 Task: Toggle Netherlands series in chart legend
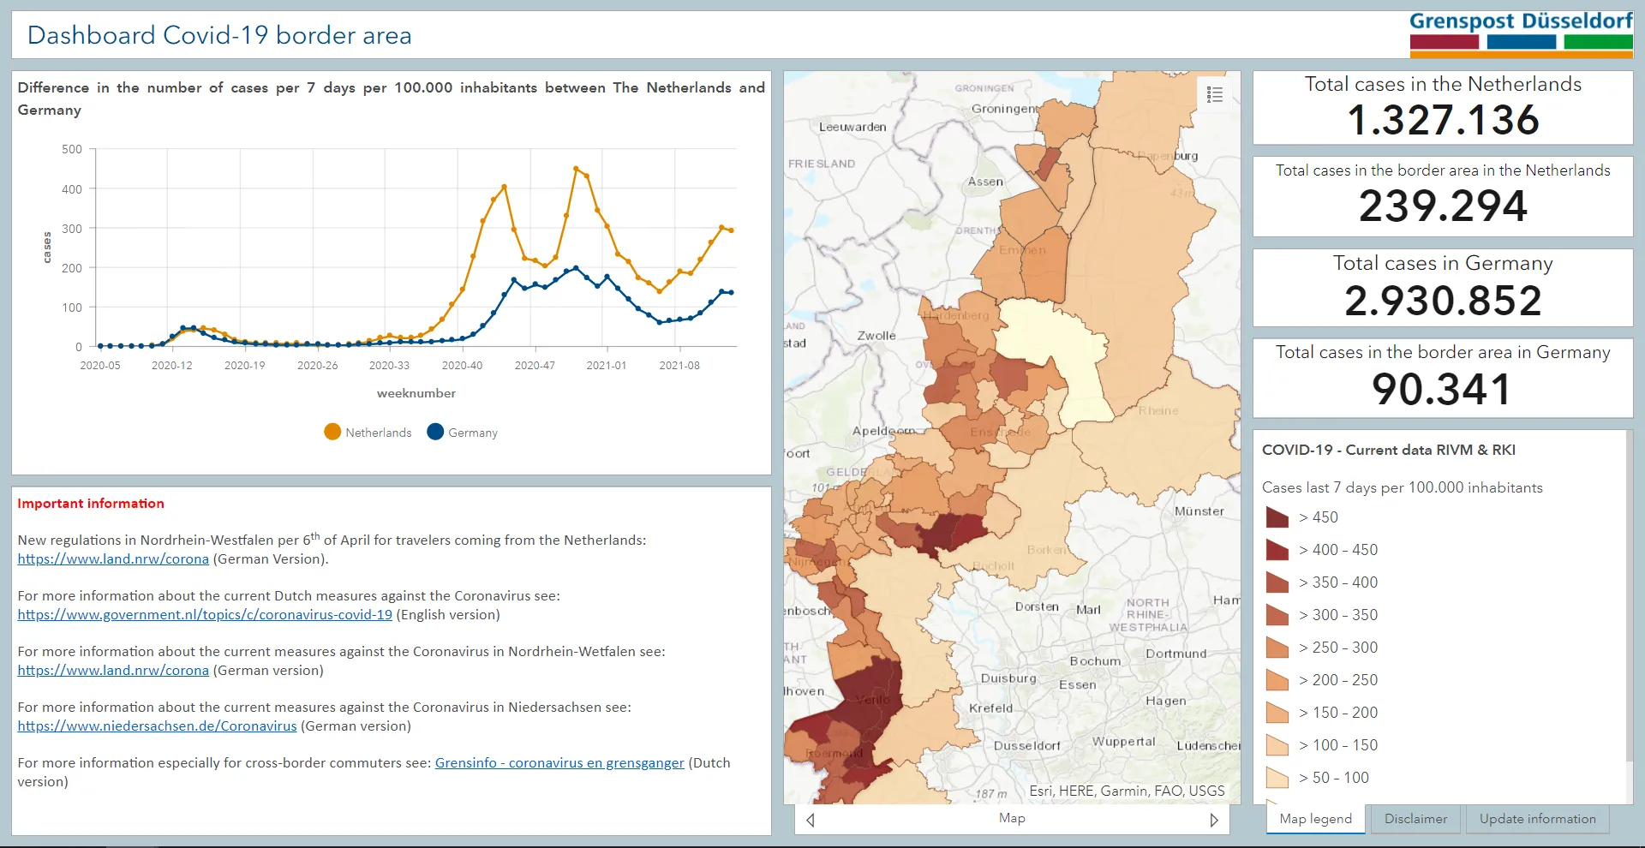click(368, 433)
